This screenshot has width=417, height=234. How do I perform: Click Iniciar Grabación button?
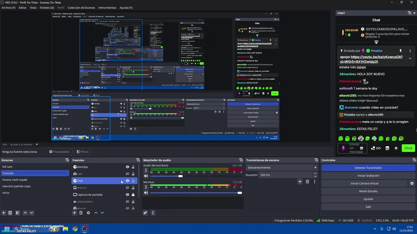[368, 175]
